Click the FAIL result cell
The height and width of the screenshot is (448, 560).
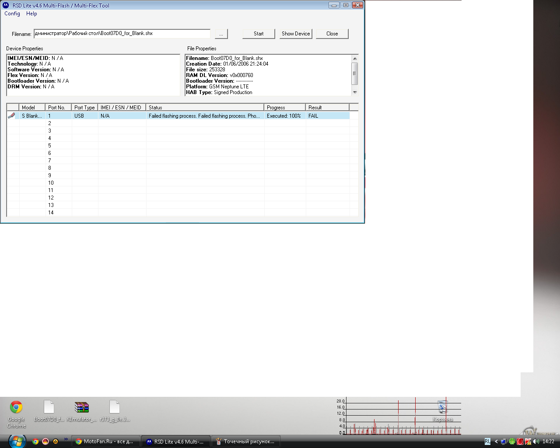click(327, 116)
